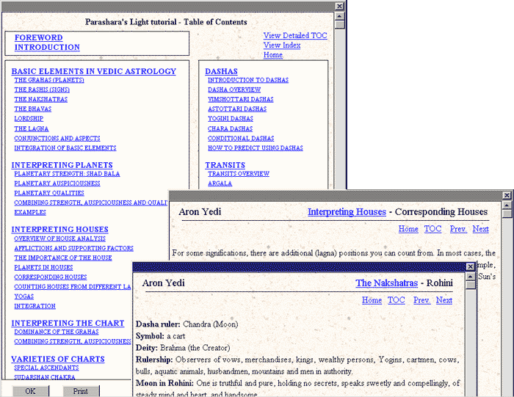The width and height of the screenshot is (514, 397).
Task: Click OK button in contents window
Action: coord(31,391)
